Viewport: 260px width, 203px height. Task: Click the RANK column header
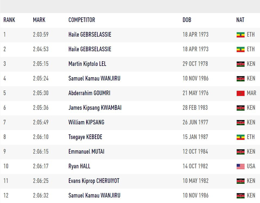(9, 20)
